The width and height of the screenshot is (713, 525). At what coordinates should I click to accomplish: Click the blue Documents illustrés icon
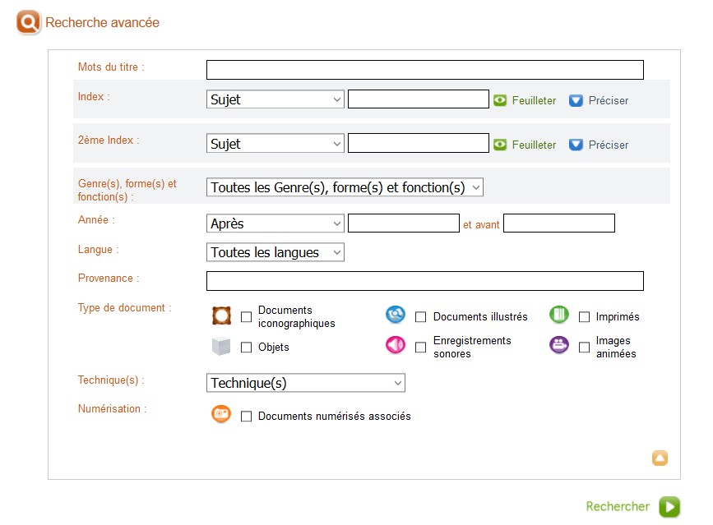396,315
